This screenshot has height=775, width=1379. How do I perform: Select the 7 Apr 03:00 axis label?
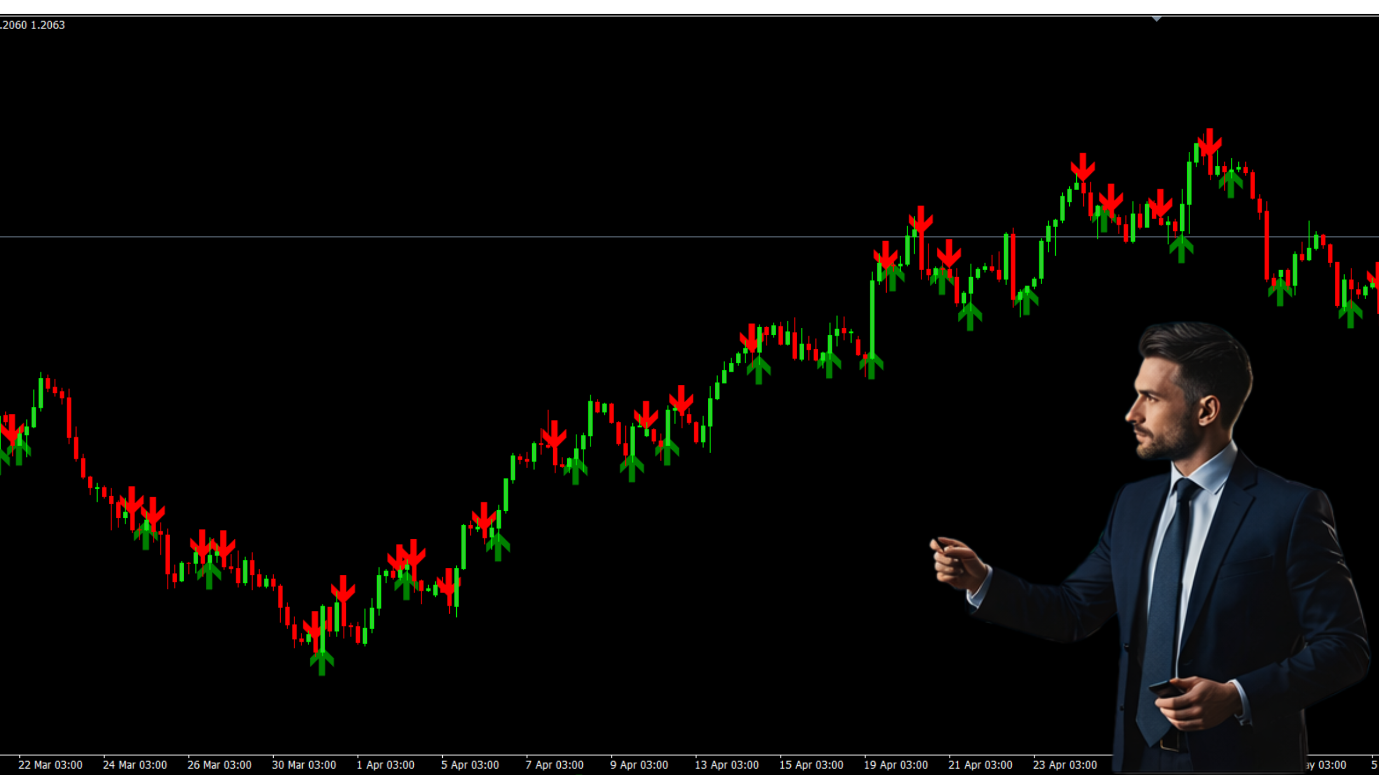point(554,765)
